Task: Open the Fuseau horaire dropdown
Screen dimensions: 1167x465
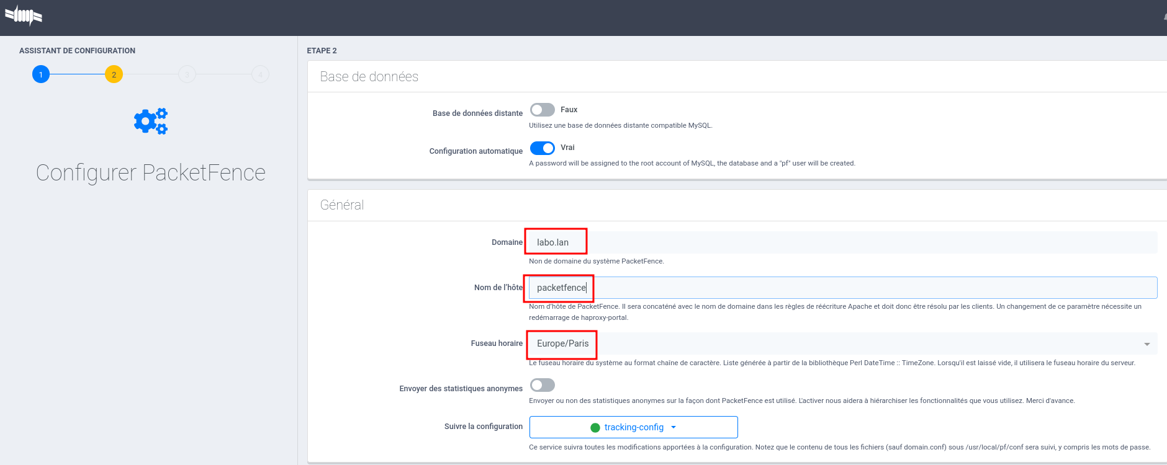Action: pos(843,343)
